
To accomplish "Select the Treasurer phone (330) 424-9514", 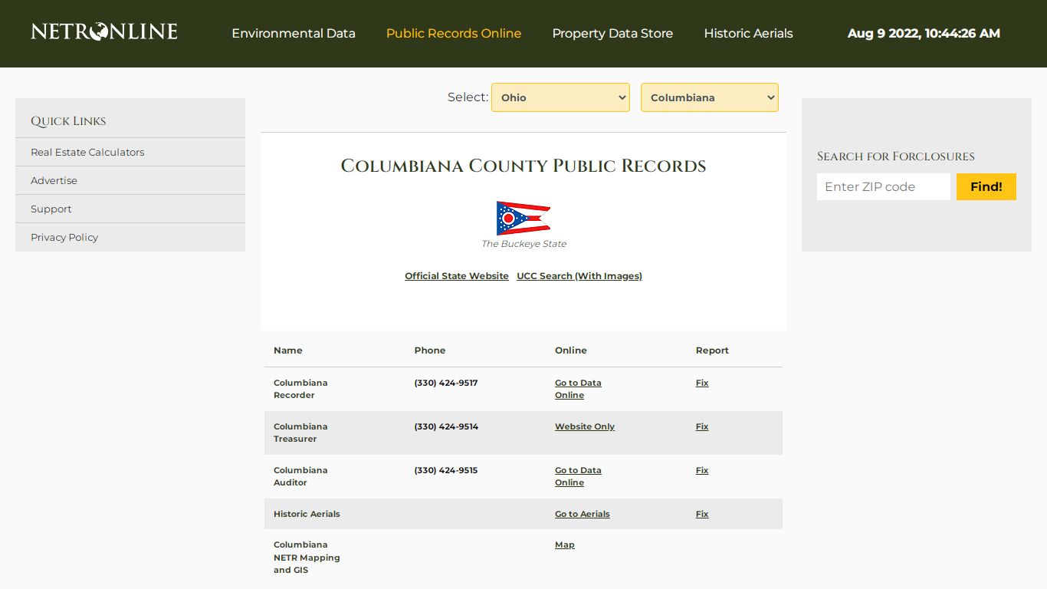I will point(446,426).
